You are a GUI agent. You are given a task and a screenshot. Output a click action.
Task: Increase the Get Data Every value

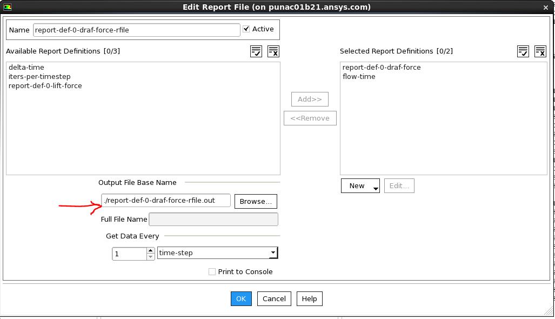[x=150, y=250]
